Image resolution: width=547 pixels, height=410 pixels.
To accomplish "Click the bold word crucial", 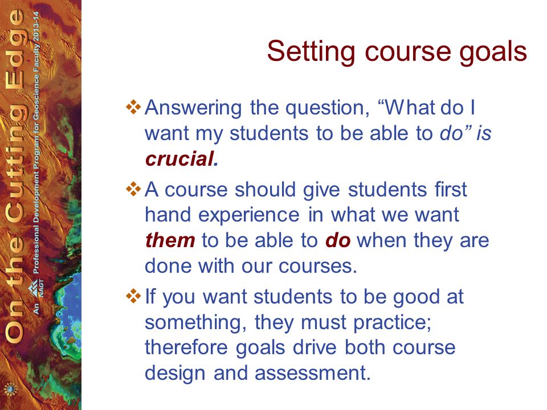I will (182, 159).
